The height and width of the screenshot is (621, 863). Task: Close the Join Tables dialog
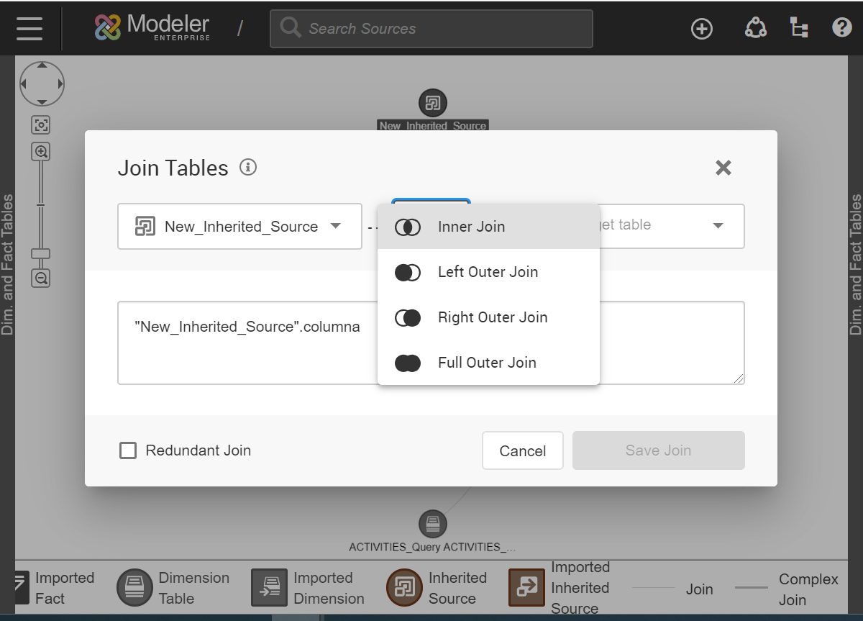[x=723, y=168]
